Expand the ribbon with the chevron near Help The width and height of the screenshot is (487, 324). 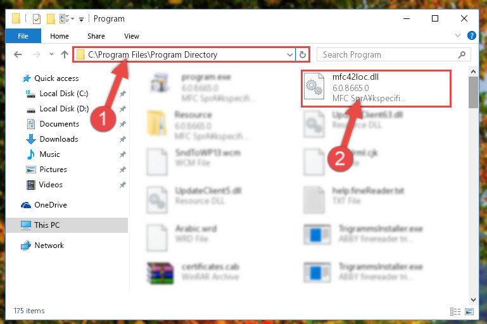click(x=457, y=35)
